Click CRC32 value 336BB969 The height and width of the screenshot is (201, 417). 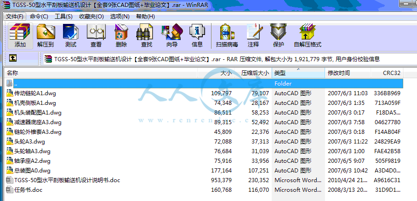coord(387,93)
